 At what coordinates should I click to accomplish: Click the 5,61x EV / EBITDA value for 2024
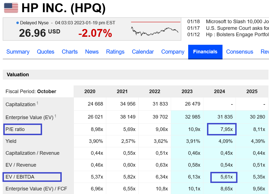[227, 177]
